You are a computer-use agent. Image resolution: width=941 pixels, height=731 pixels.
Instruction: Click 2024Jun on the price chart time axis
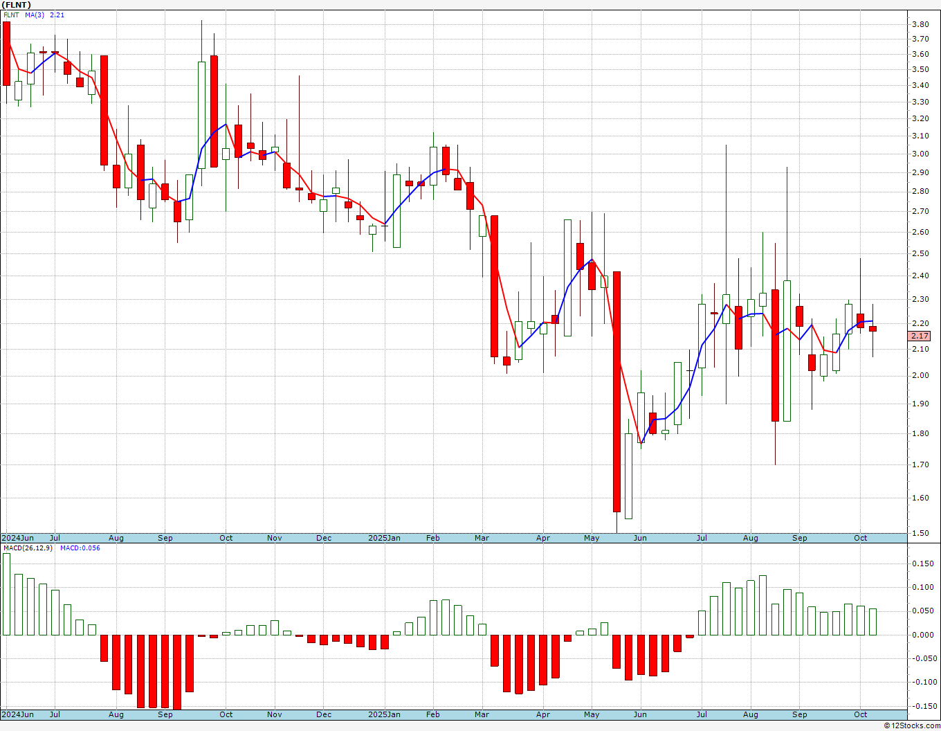coord(18,538)
